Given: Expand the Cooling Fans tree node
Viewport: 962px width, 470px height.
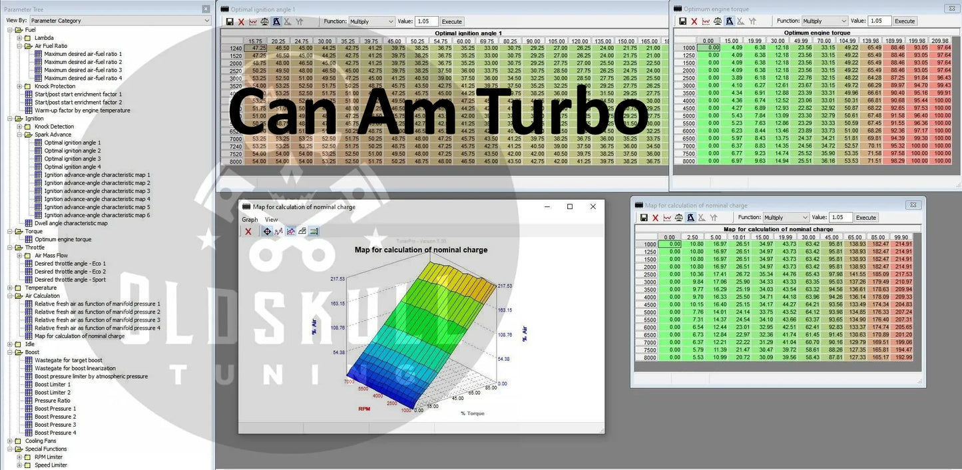Looking at the screenshot, I should coord(10,441).
